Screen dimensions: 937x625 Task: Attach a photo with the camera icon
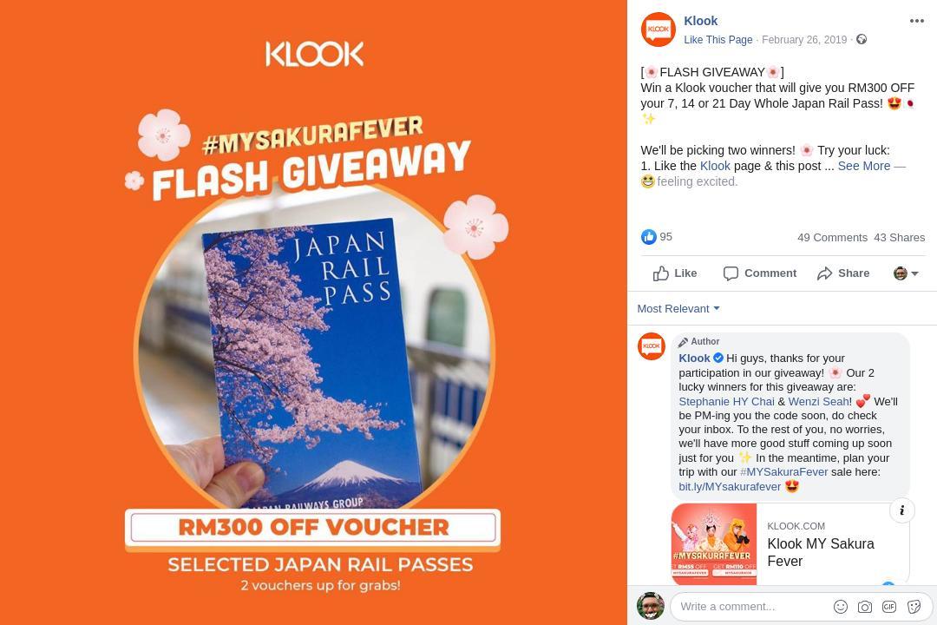pos(865,607)
